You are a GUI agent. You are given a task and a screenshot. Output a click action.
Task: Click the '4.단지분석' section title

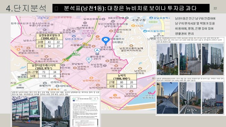(26, 8)
